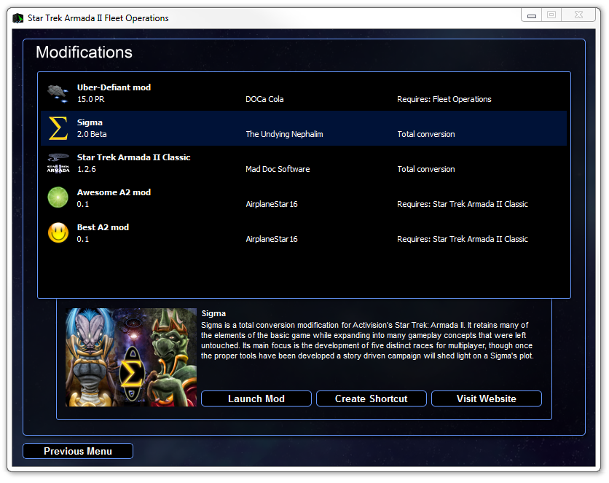The width and height of the screenshot is (609, 483).
Task: Click the smiley face Best A2 mod icon
Action: pyautogui.click(x=58, y=232)
